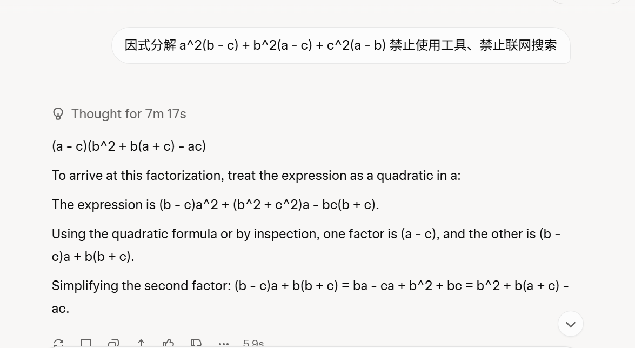Viewport: 635px width, 348px height.
Task: Click the user prompt message bubble
Action: click(341, 45)
